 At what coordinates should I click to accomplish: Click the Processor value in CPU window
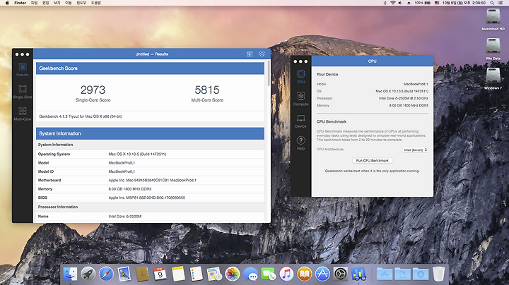pyautogui.click(x=404, y=98)
